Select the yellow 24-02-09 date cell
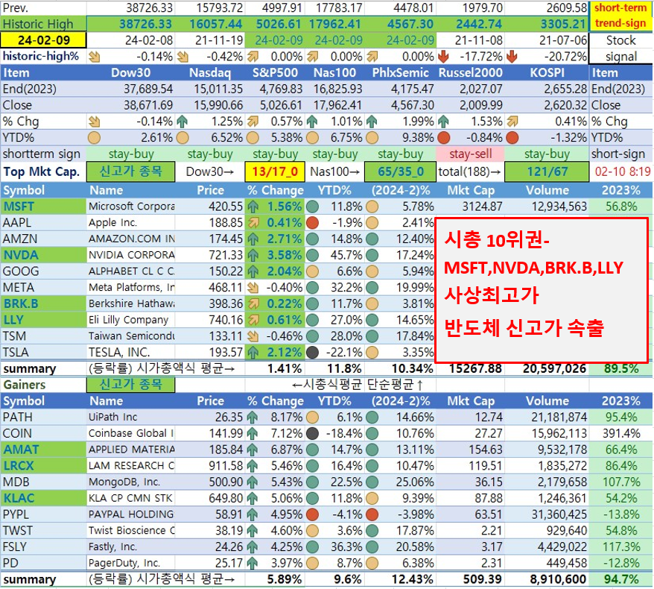This screenshot has height=589, width=654. pyautogui.click(x=43, y=40)
